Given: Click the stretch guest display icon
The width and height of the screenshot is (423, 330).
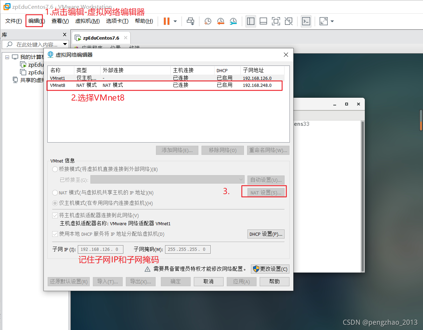Looking at the screenshot, I should pyautogui.click(x=323, y=21).
